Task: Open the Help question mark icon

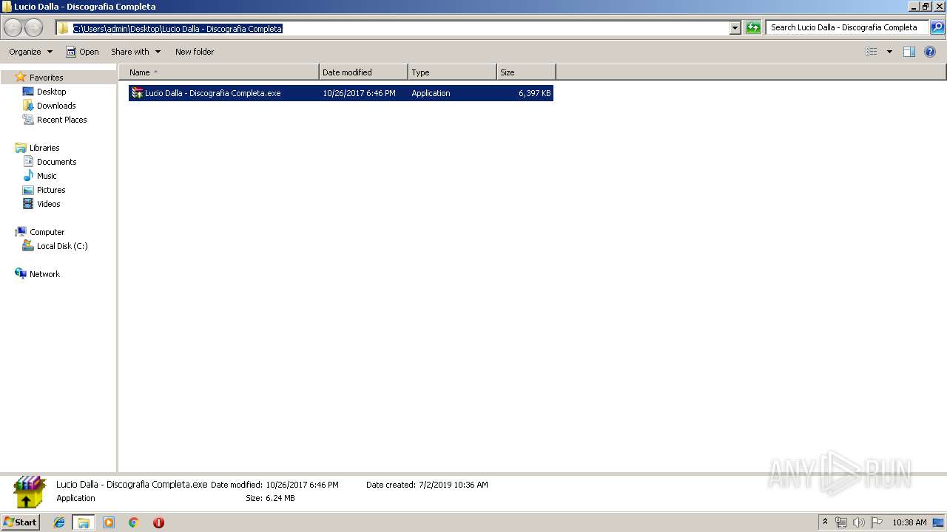Action: pos(930,52)
